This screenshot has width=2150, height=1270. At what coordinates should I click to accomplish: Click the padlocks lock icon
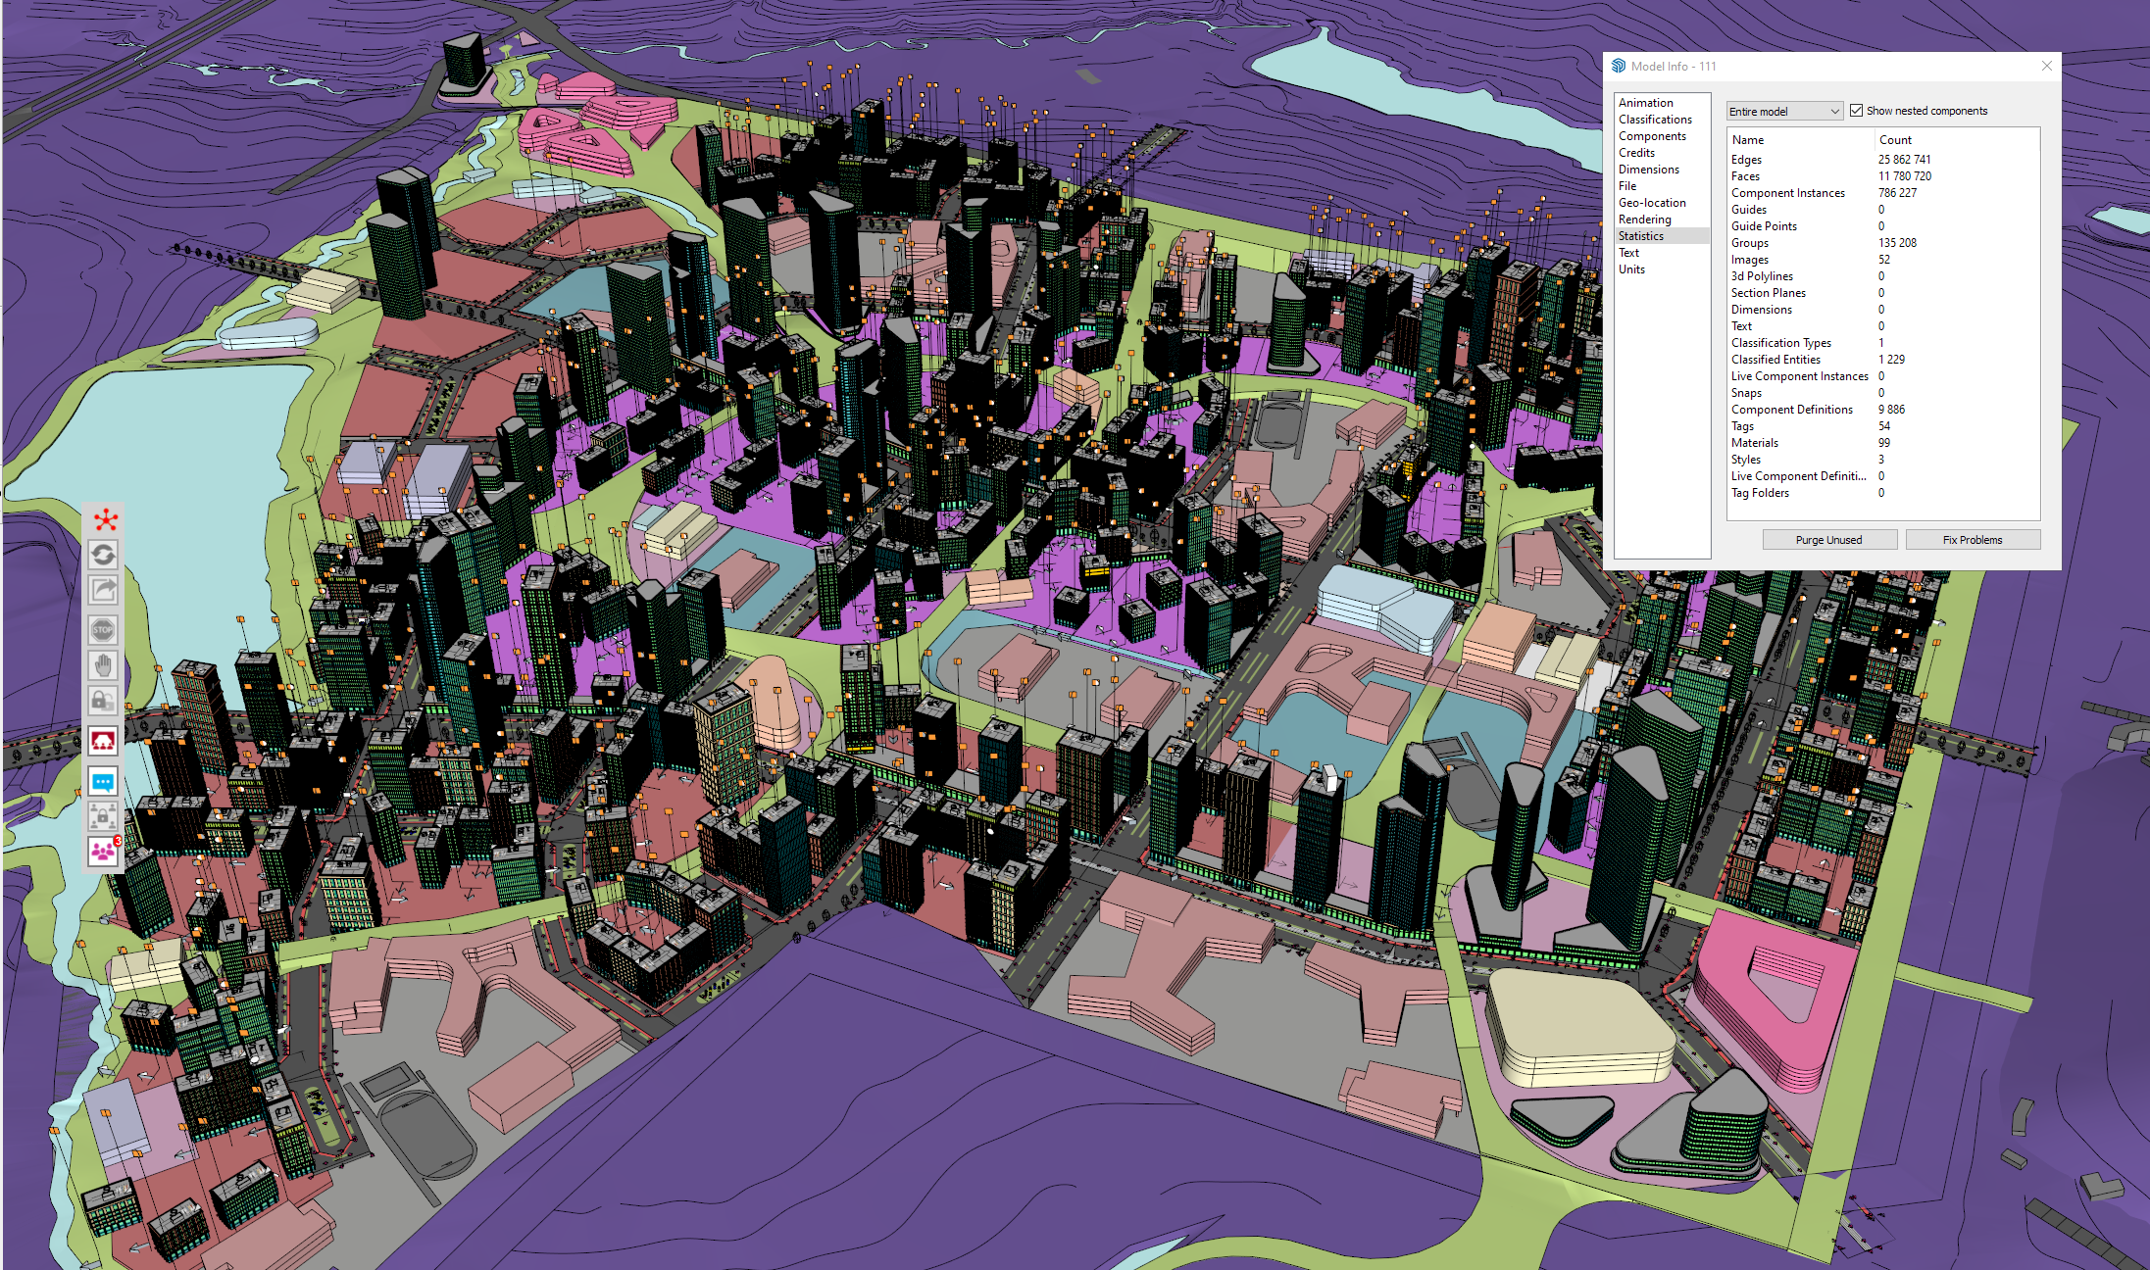104,701
